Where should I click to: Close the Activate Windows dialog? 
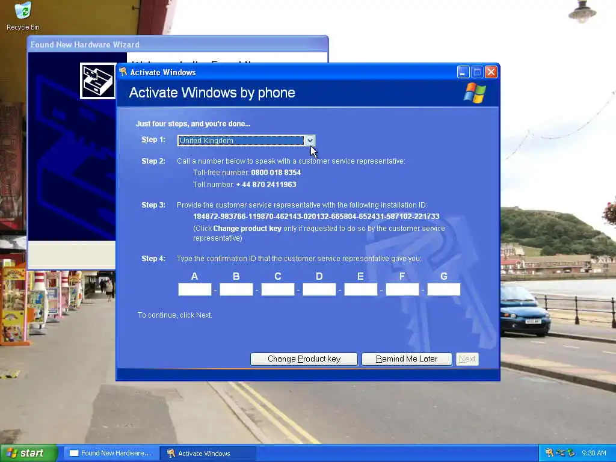[491, 72]
